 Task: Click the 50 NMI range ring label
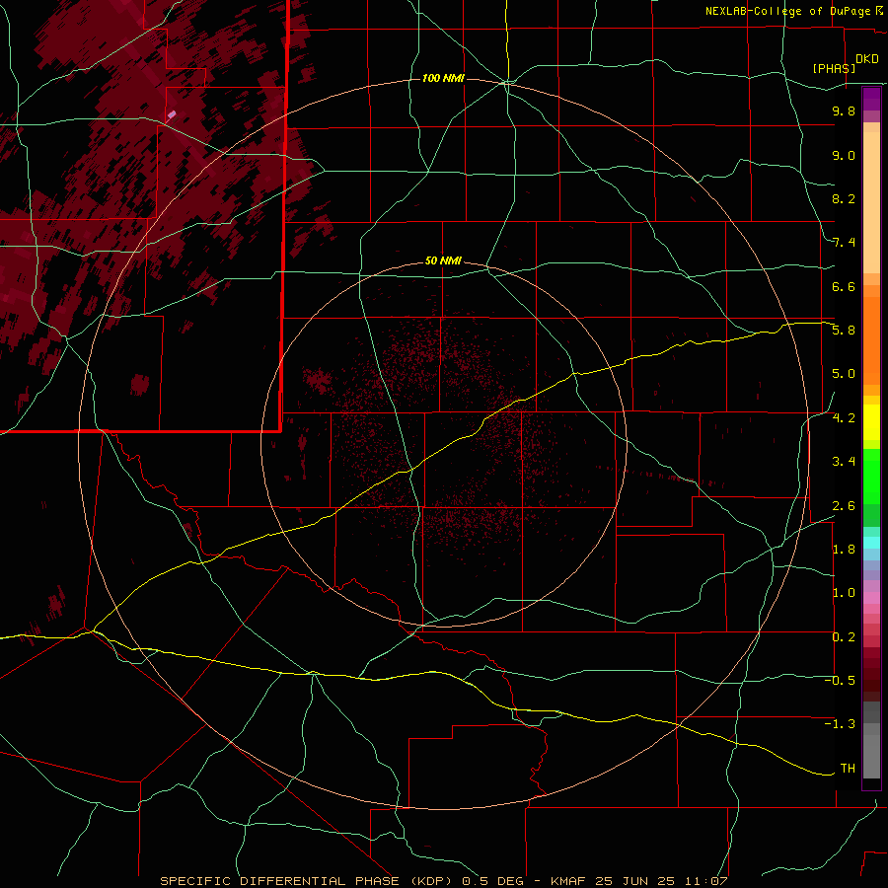(x=443, y=260)
